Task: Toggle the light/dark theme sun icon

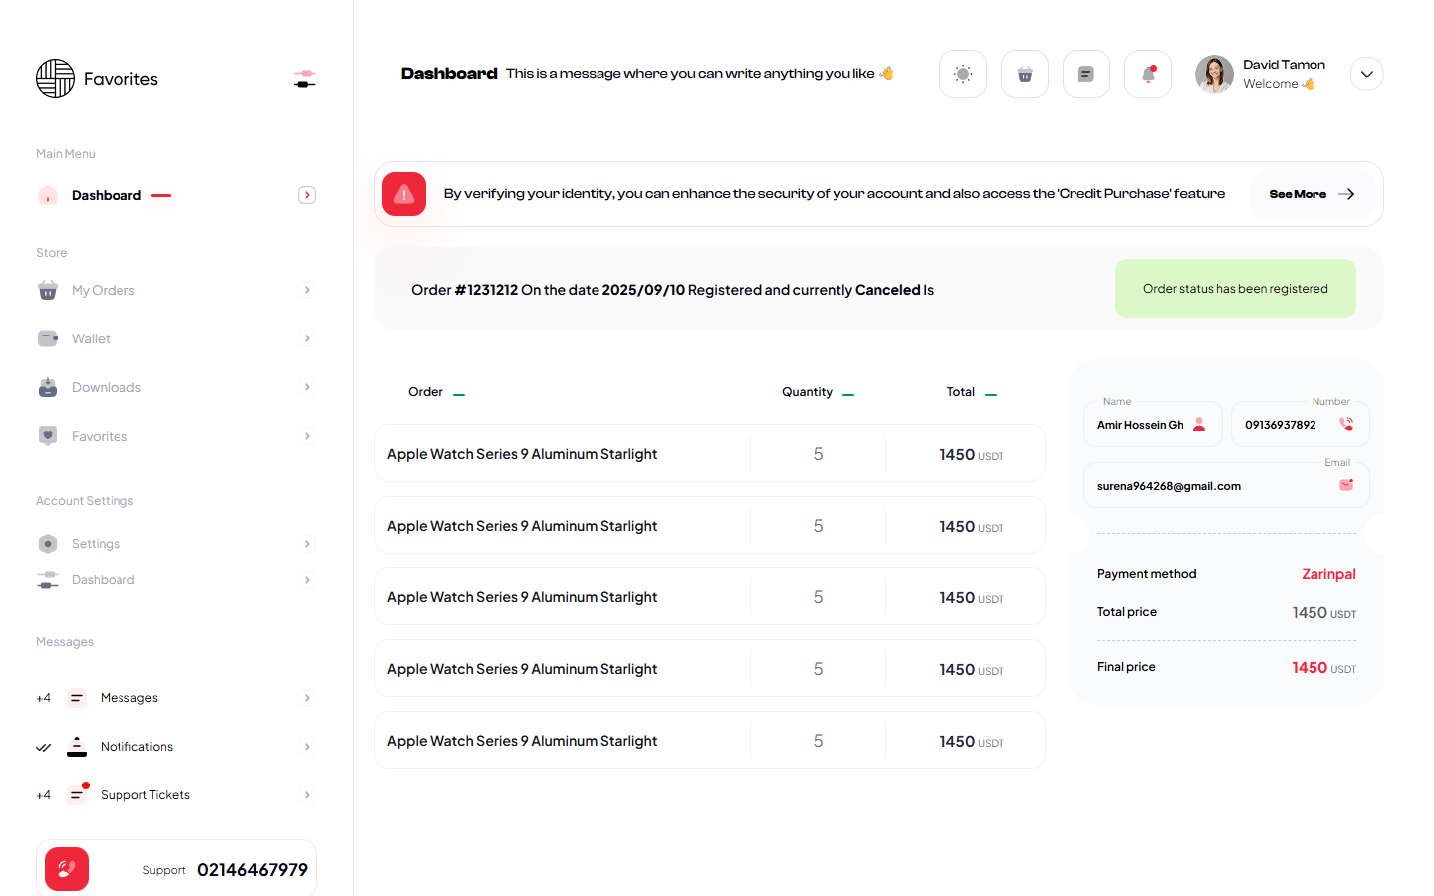Action: (x=962, y=74)
